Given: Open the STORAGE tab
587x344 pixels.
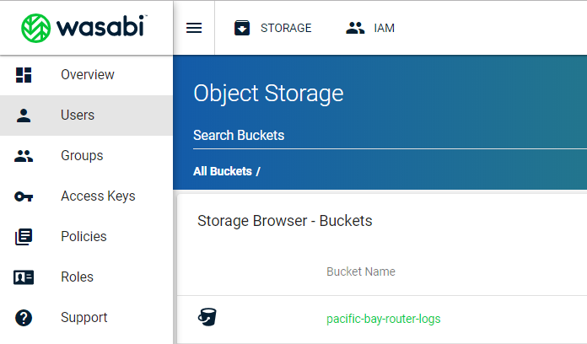Looking at the screenshot, I should (x=285, y=28).
